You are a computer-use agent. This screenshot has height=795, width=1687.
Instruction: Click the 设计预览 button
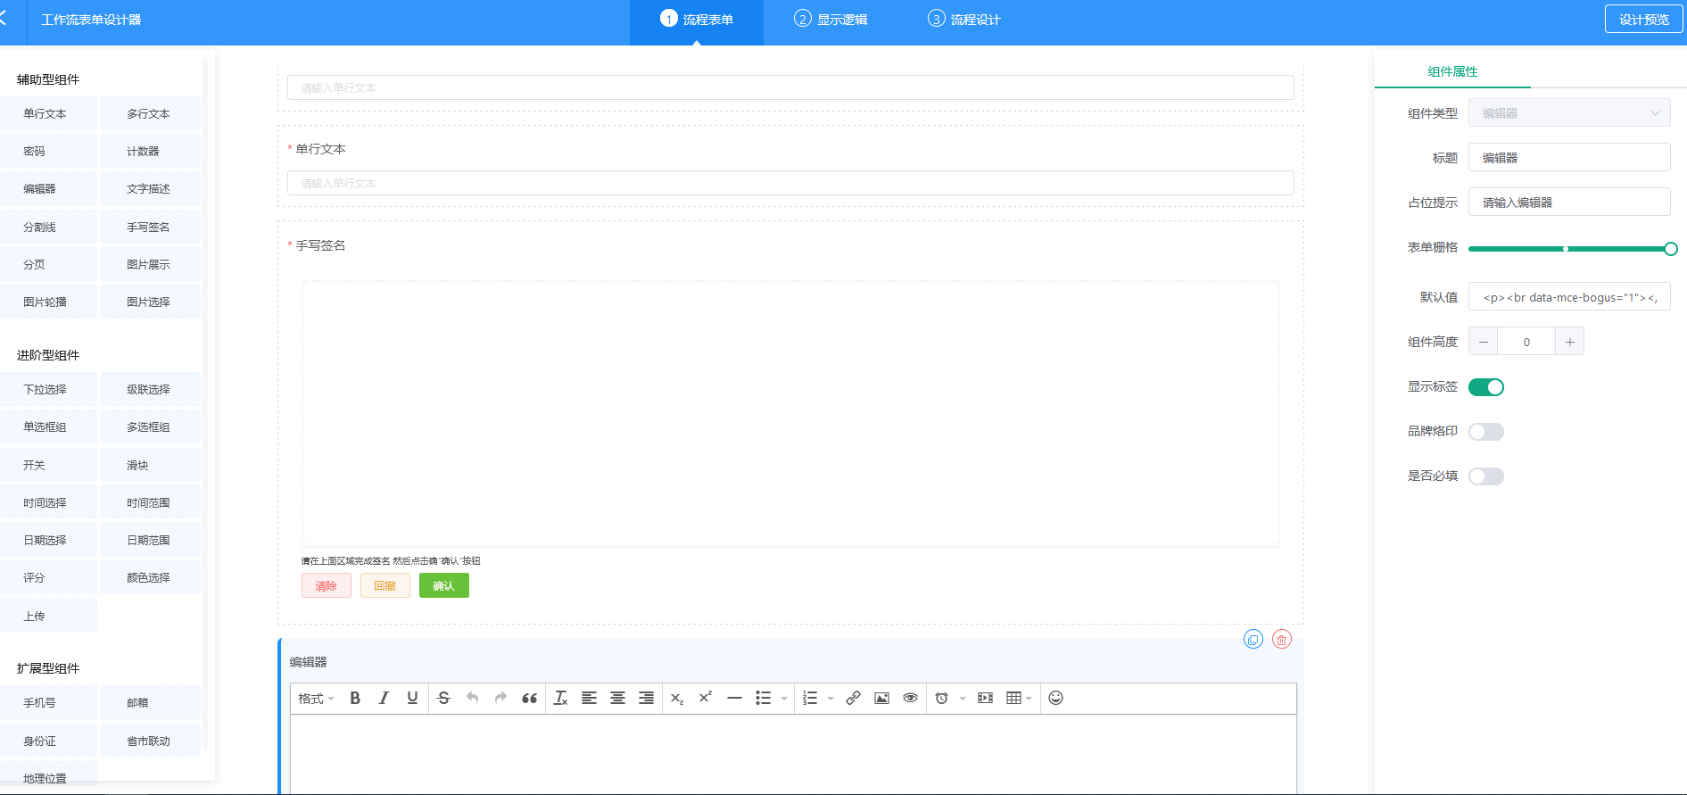pos(1643,20)
